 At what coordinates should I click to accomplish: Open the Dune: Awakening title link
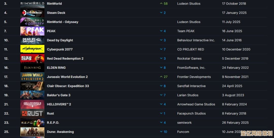click(60, 132)
